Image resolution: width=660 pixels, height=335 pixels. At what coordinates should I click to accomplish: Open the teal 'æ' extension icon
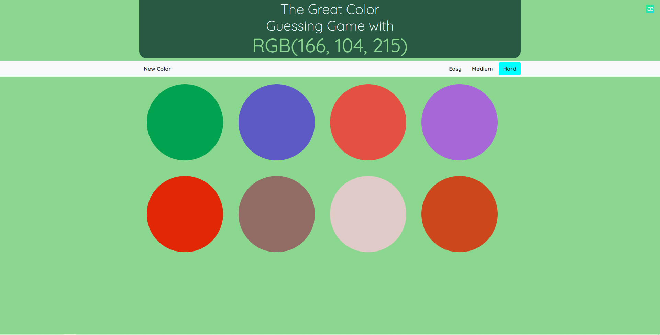coord(650,9)
